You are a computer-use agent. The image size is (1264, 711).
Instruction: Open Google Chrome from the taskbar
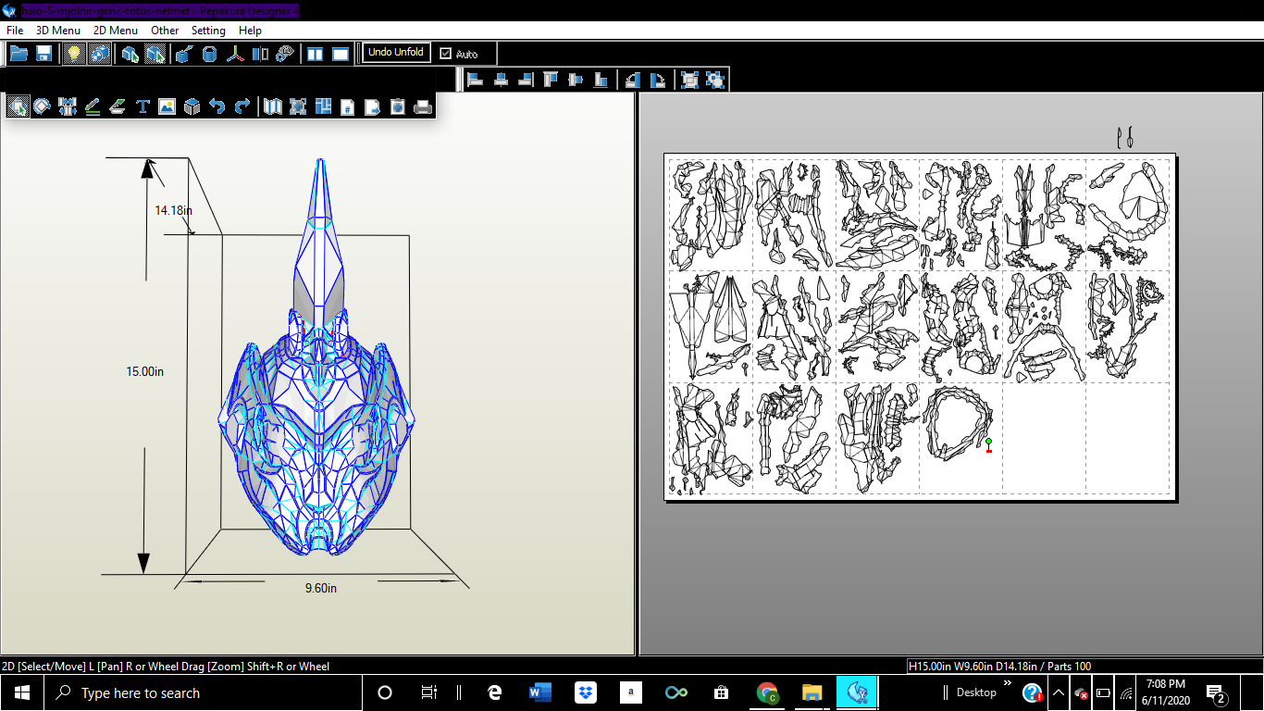point(766,692)
